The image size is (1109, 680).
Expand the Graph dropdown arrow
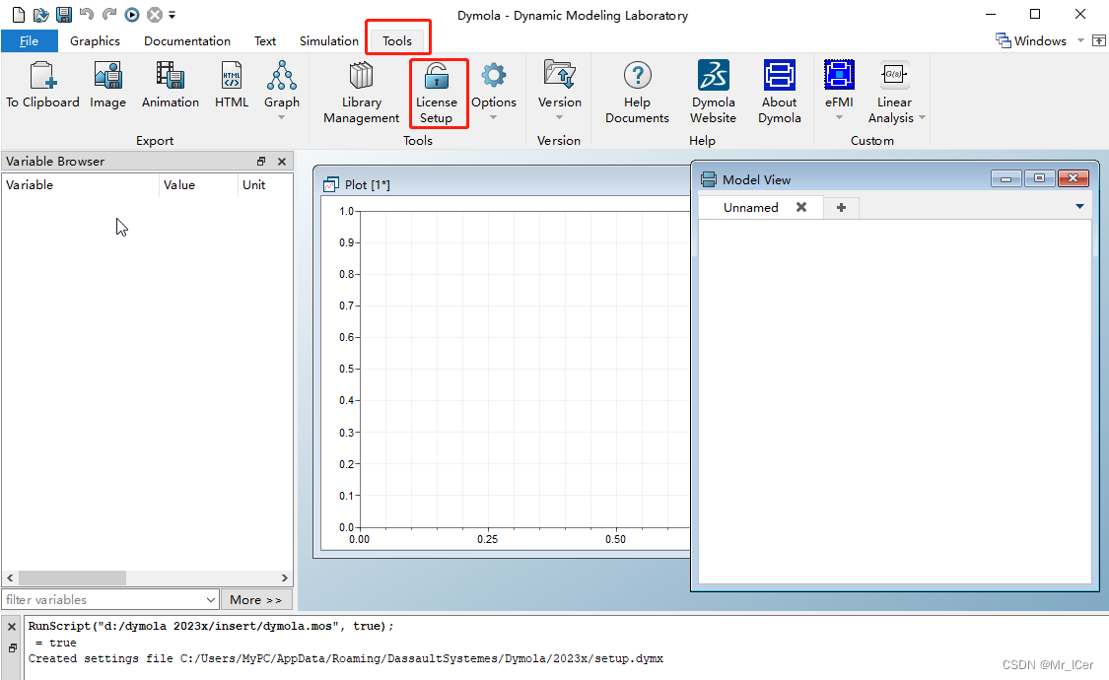coord(282,117)
